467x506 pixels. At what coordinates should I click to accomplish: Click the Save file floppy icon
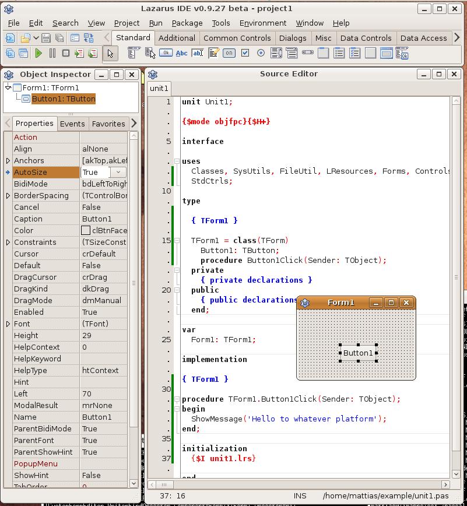[x=47, y=38]
